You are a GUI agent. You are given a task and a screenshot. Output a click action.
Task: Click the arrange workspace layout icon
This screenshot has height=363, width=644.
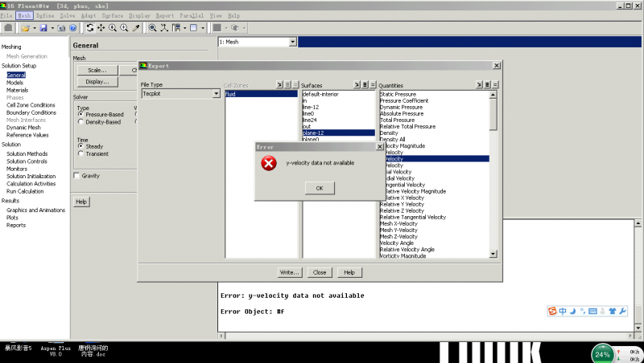pos(176,28)
